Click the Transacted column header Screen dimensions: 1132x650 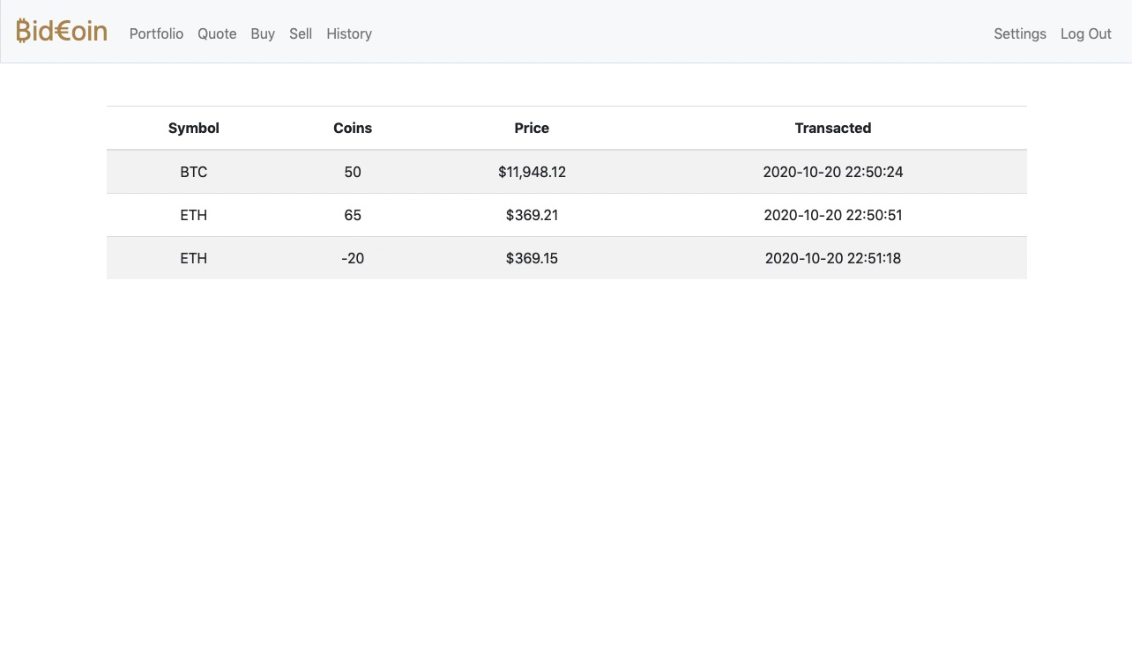pos(832,128)
